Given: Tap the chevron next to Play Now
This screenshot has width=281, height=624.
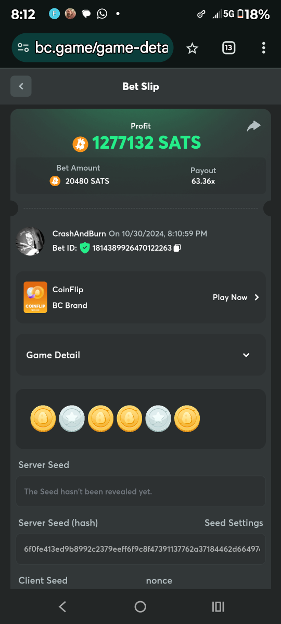Looking at the screenshot, I should click(257, 297).
